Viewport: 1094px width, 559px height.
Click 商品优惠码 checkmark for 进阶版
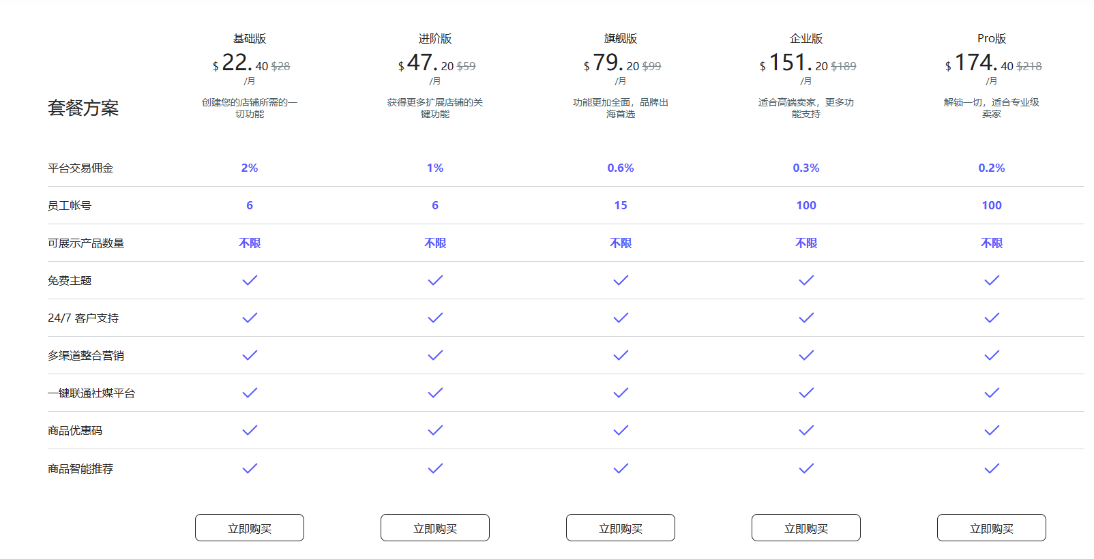[x=435, y=430]
